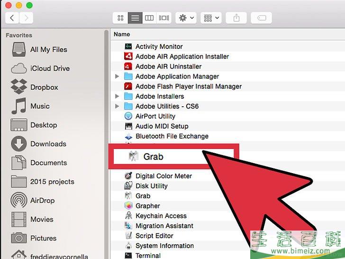Click the "Keychain Access" file name
Screen dimensions: 345x259
[161, 216]
